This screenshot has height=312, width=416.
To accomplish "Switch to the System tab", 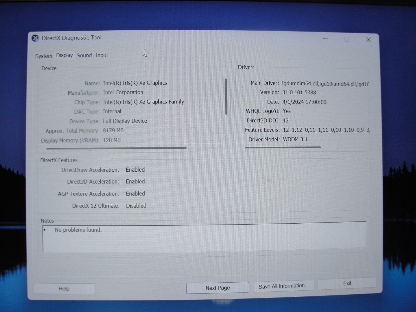I will point(43,56).
